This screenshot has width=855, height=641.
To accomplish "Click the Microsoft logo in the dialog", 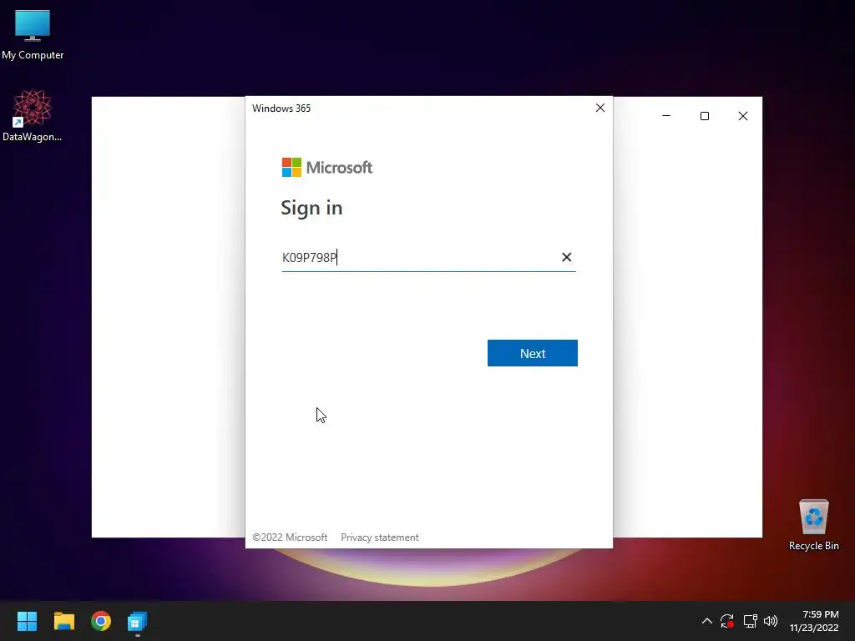I will coord(327,167).
